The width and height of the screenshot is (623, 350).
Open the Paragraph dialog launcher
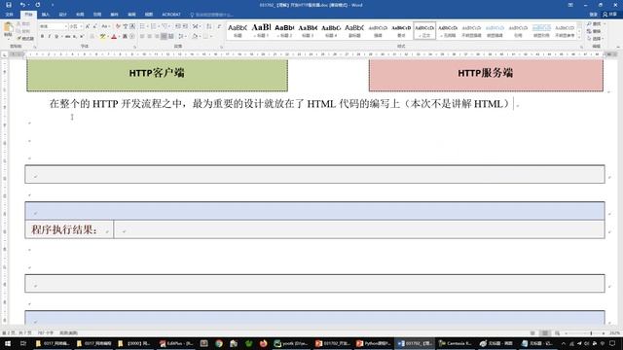tap(221, 47)
